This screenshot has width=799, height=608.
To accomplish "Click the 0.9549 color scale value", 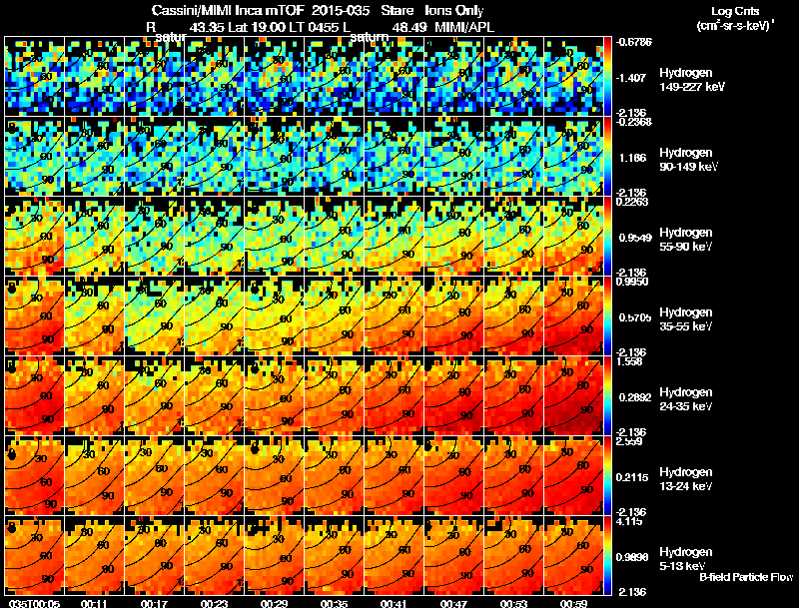I will click(x=635, y=238).
